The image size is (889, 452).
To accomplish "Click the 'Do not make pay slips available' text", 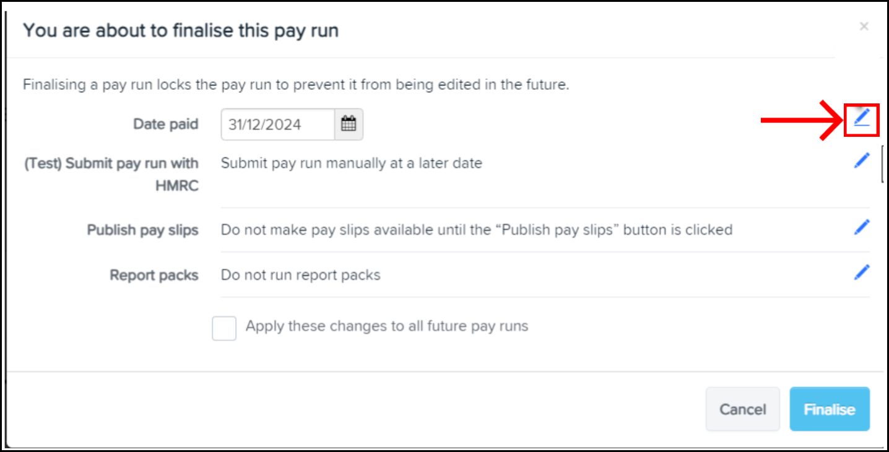I will [476, 230].
